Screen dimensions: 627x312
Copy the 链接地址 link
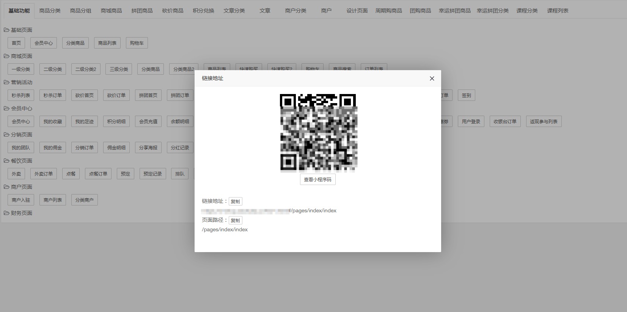pyautogui.click(x=235, y=201)
